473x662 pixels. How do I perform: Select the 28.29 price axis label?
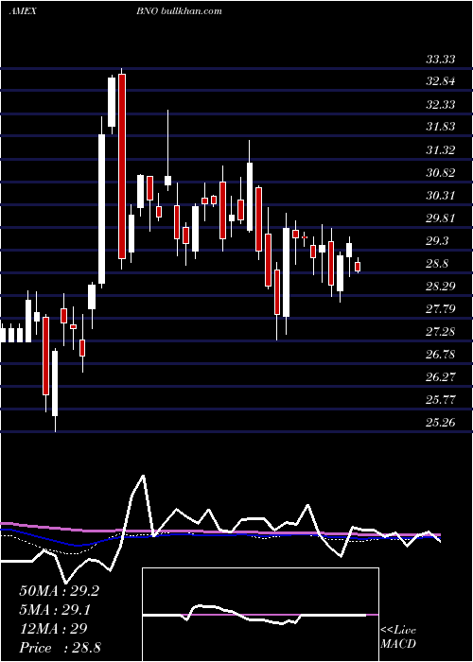441,287
